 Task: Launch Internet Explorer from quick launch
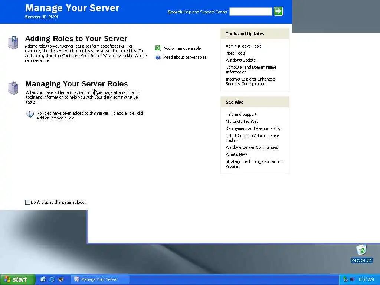[x=52, y=279]
